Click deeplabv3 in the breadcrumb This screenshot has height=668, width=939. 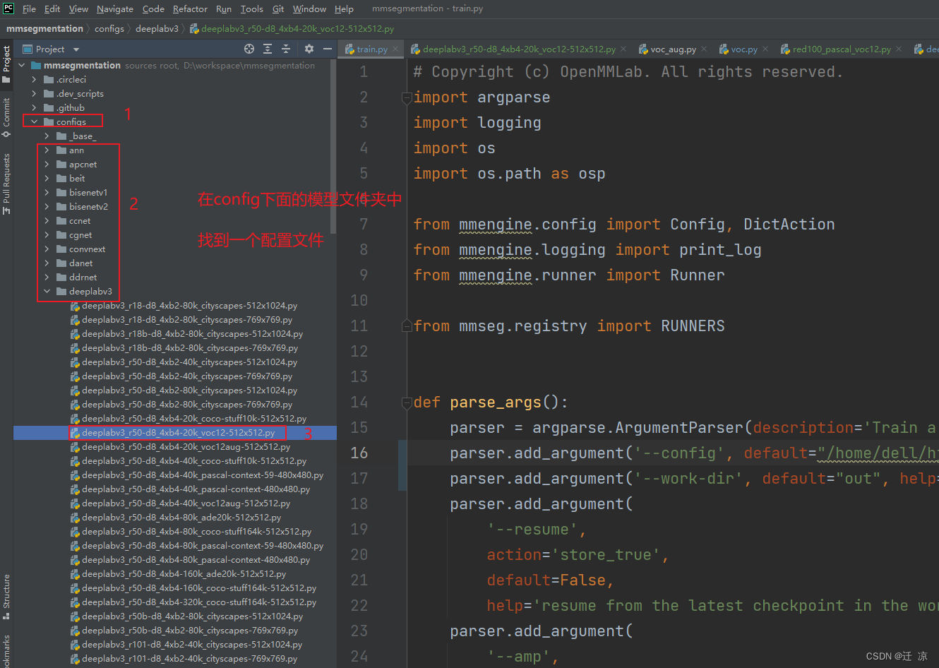pos(157,28)
